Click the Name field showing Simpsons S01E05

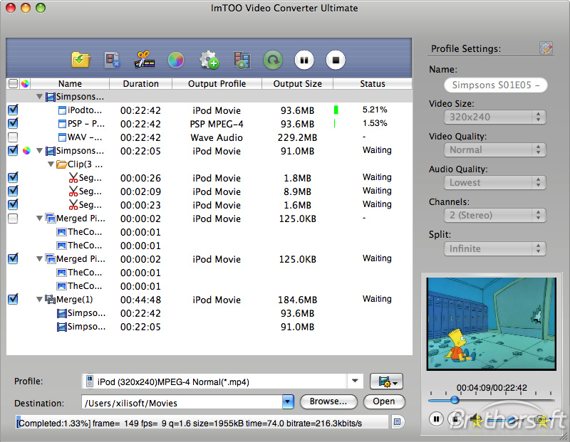pos(495,85)
